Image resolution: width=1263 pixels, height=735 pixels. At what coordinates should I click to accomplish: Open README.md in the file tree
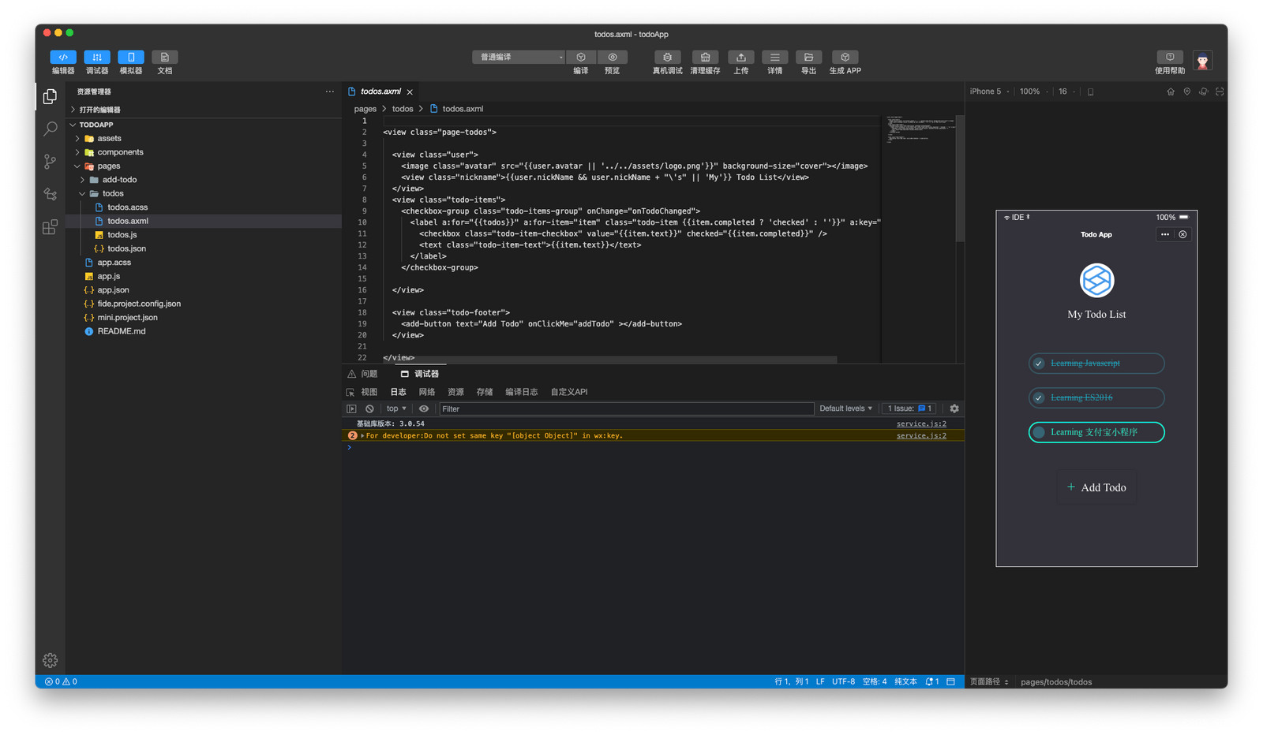[x=121, y=331]
